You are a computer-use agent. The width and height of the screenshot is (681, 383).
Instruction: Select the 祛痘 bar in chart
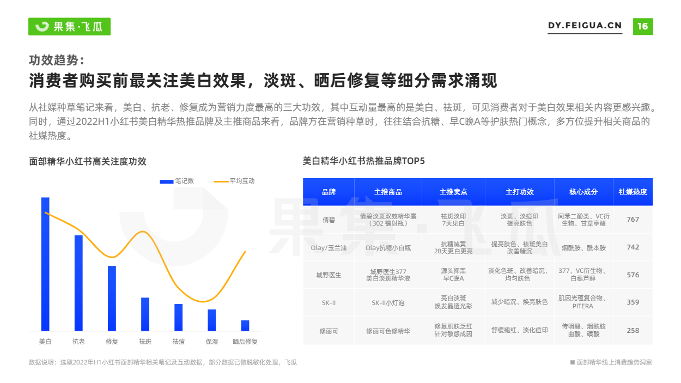(x=178, y=318)
